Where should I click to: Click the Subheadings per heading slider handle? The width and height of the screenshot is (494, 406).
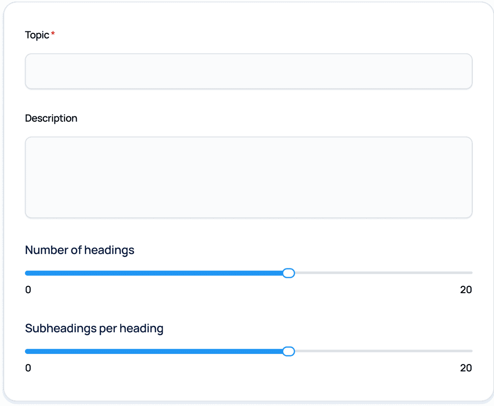(x=288, y=351)
